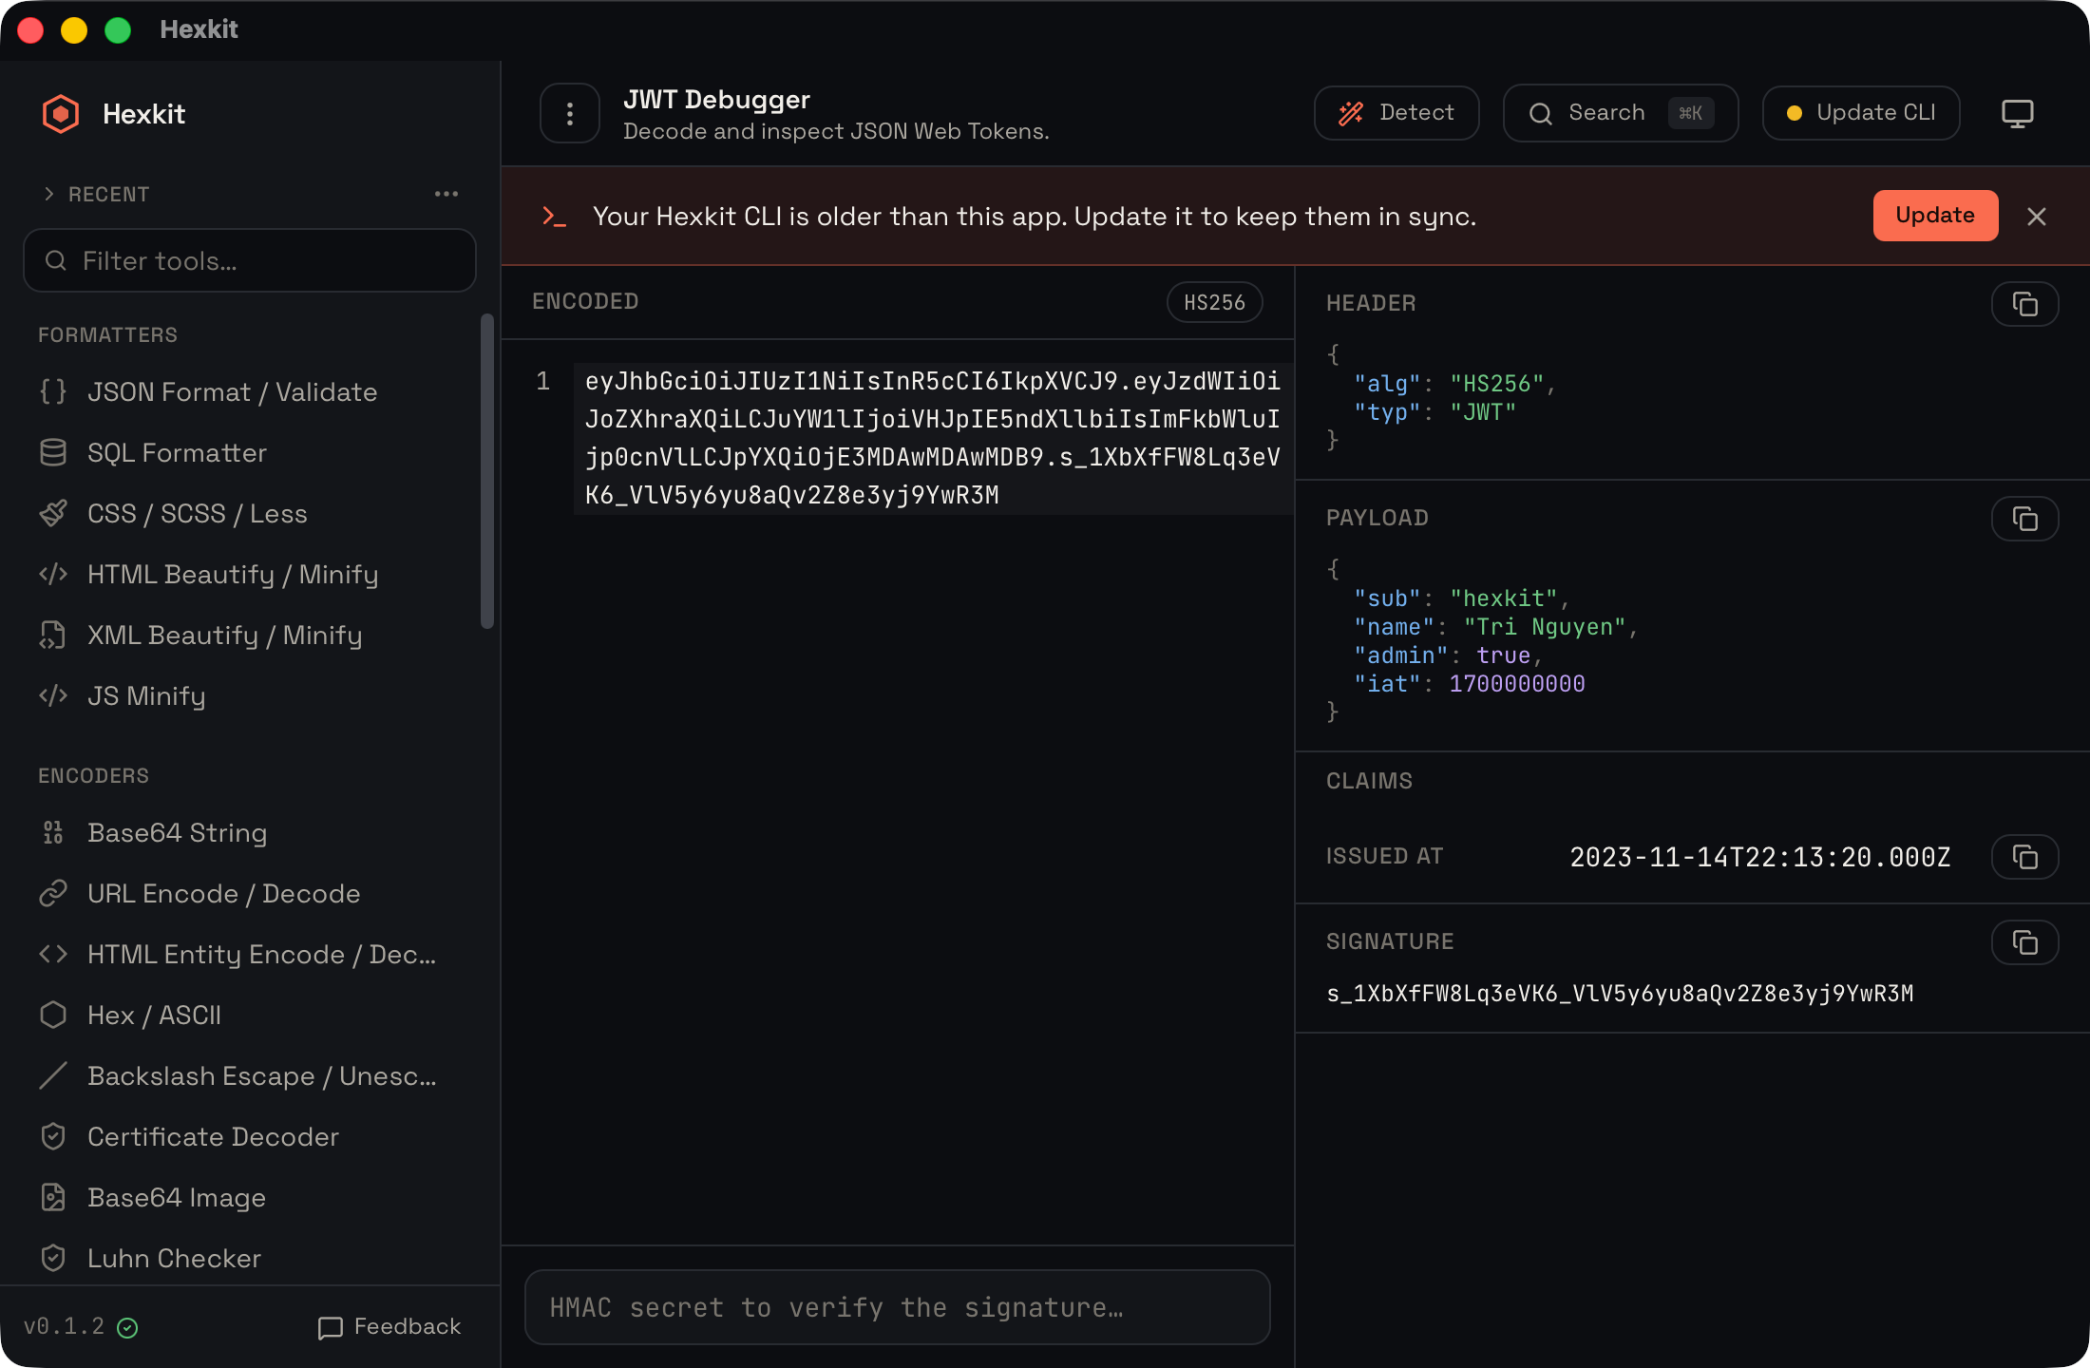Click the Certificate Decoder shield icon
This screenshot has height=1368, width=2090.
pyautogui.click(x=53, y=1136)
